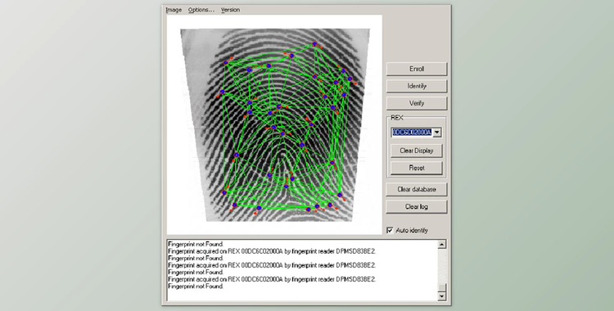
Task: Click the log scrollbar thumb
Action: pyautogui.click(x=442, y=288)
